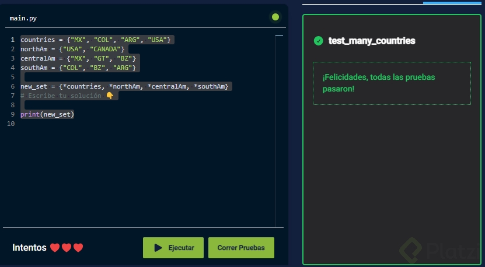485x267 pixels.
Task: Click the print(new_set) statement
Action: click(x=47, y=114)
